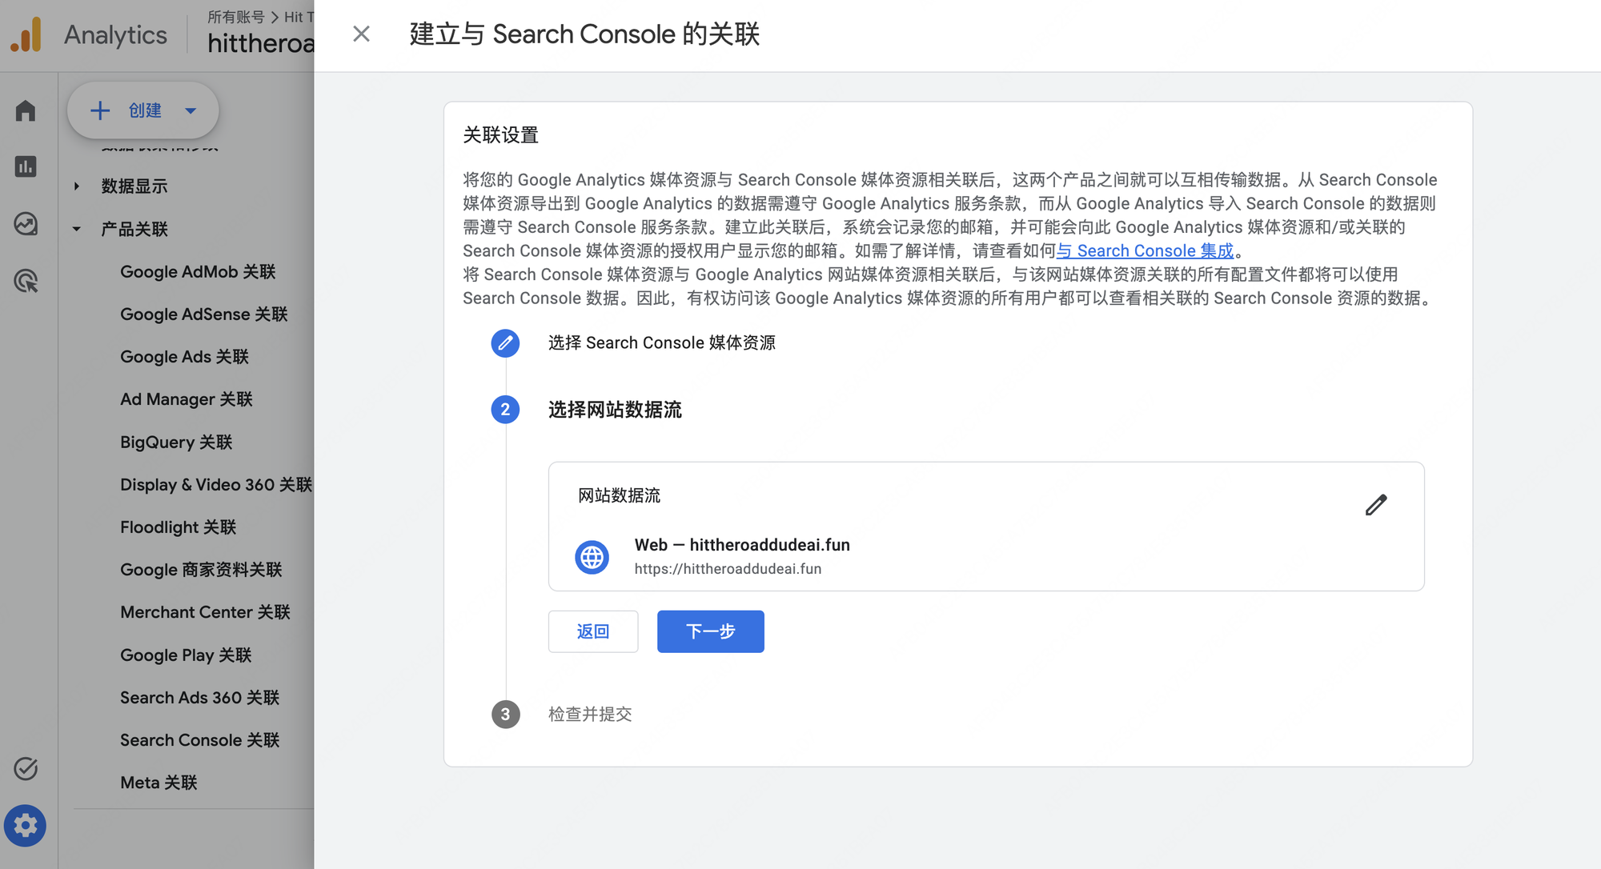Open Search Ads 360 关联
The image size is (1601, 869).
pos(200,698)
